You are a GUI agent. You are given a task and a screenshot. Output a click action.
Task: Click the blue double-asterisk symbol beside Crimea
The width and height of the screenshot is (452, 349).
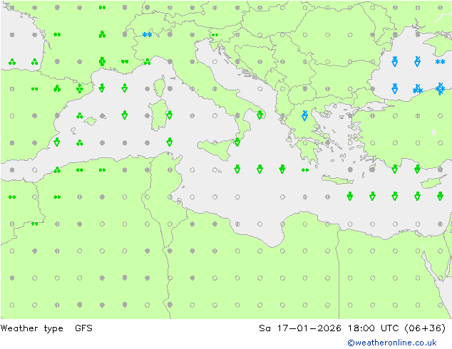click(x=440, y=62)
